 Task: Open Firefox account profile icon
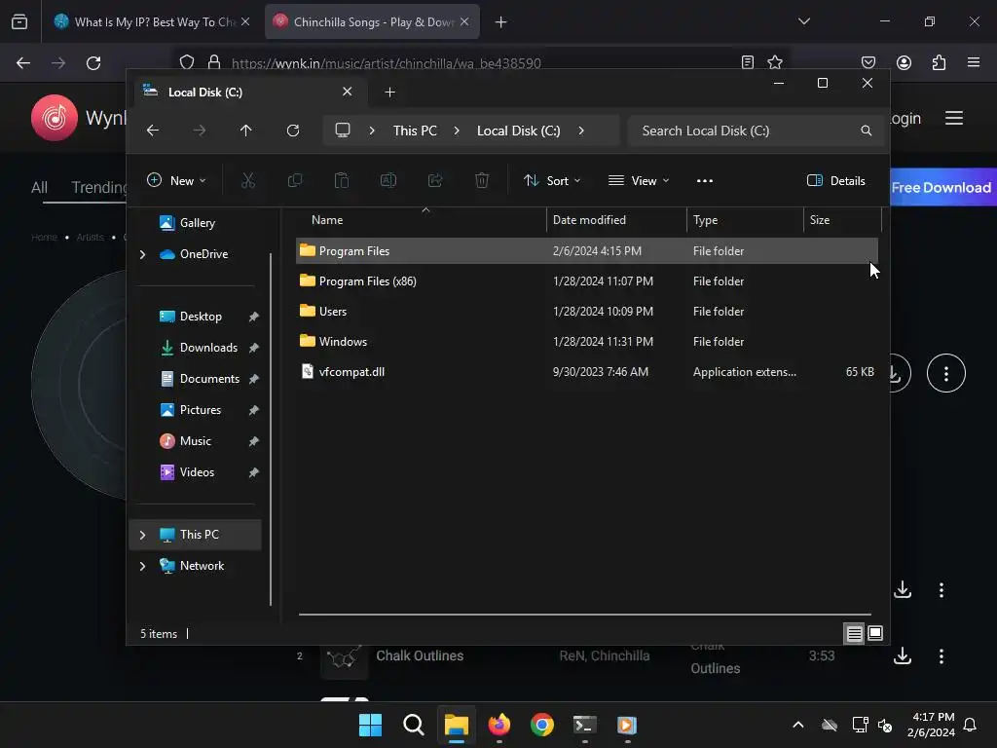point(904,62)
